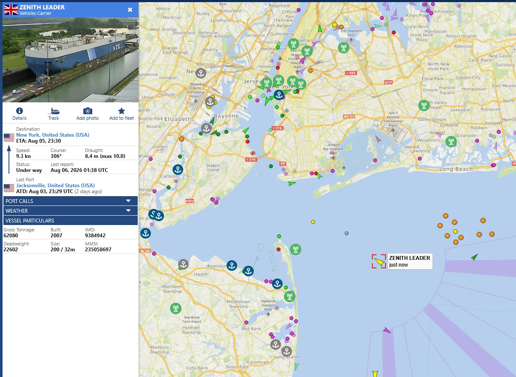Select the grey anchor marker near Newark
Screen dimensions: 516x377
201,73
